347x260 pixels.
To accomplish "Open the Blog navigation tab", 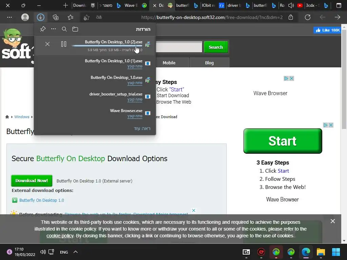I will 209,63.
